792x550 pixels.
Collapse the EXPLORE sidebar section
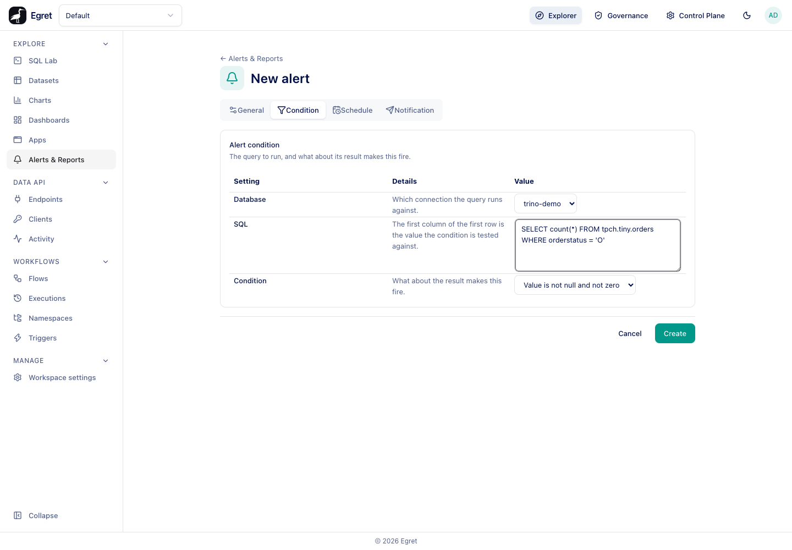(106, 44)
